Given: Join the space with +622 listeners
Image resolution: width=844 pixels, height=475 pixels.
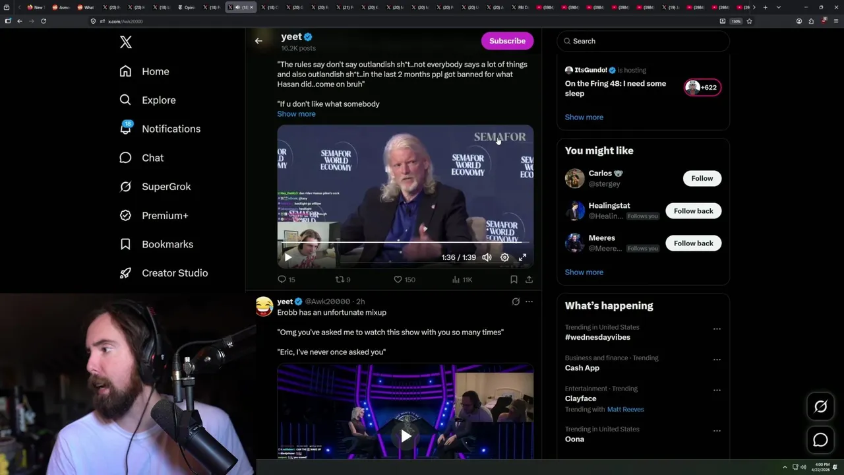Looking at the screenshot, I should coord(703,87).
